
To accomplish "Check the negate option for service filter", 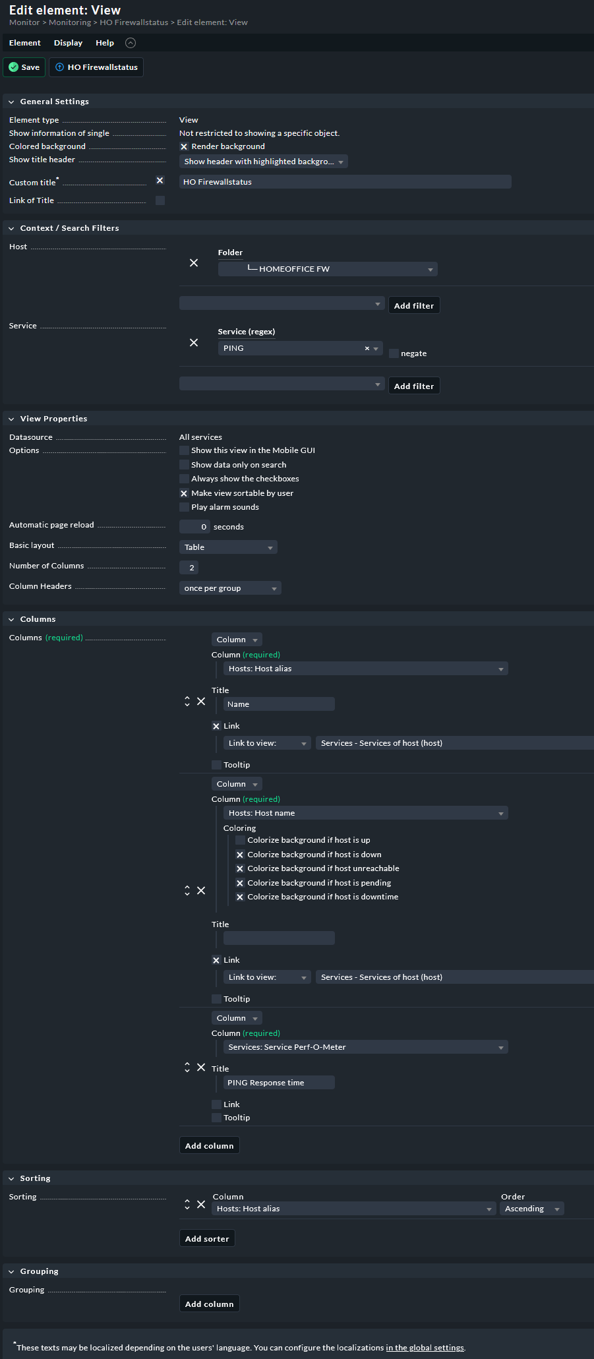I will coord(394,353).
